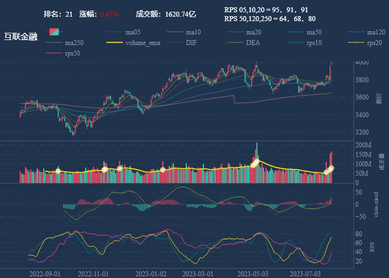The width and height of the screenshot is (389, 278).
Task: Click the 互联金融 chart title
Action: 21,37
